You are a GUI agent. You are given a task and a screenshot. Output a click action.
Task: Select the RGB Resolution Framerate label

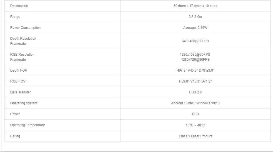pos(22,57)
